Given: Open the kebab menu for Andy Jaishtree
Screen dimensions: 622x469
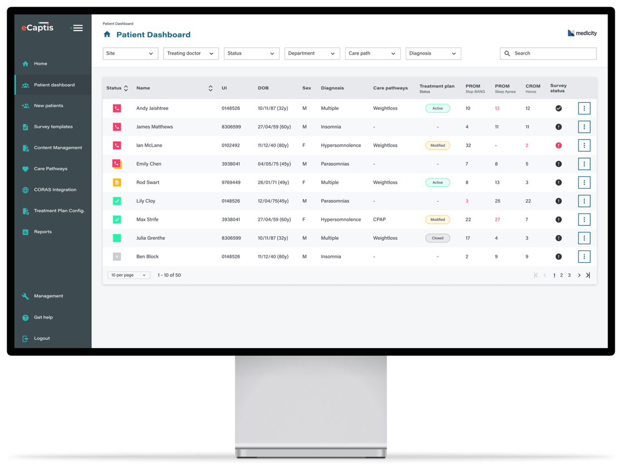Looking at the screenshot, I should (584, 108).
